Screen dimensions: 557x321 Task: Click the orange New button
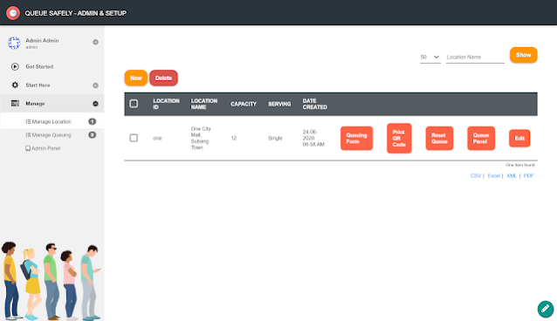[x=135, y=79]
